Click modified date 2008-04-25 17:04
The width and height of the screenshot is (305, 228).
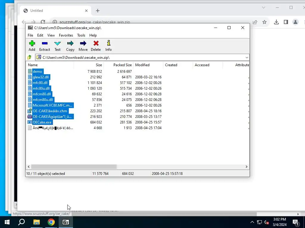coord(148,128)
